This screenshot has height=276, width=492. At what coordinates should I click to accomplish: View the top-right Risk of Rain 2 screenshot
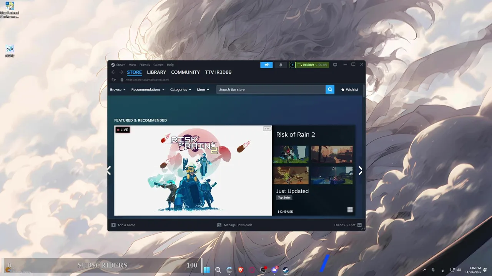(332, 154)
